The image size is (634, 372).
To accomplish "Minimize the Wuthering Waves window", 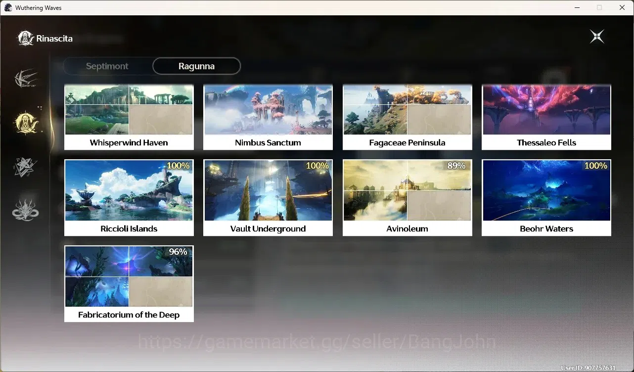I will [x=577, y=7].
